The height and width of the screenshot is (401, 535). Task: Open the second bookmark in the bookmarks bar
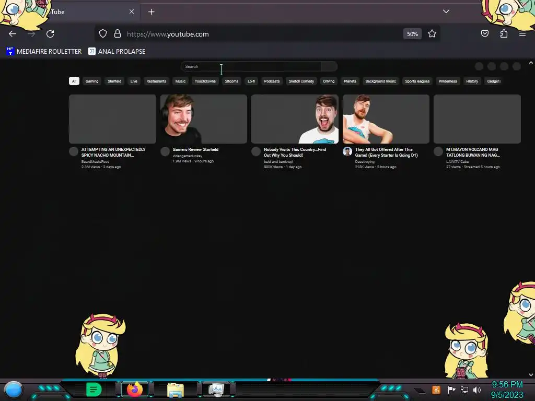[x=117, y=52]
